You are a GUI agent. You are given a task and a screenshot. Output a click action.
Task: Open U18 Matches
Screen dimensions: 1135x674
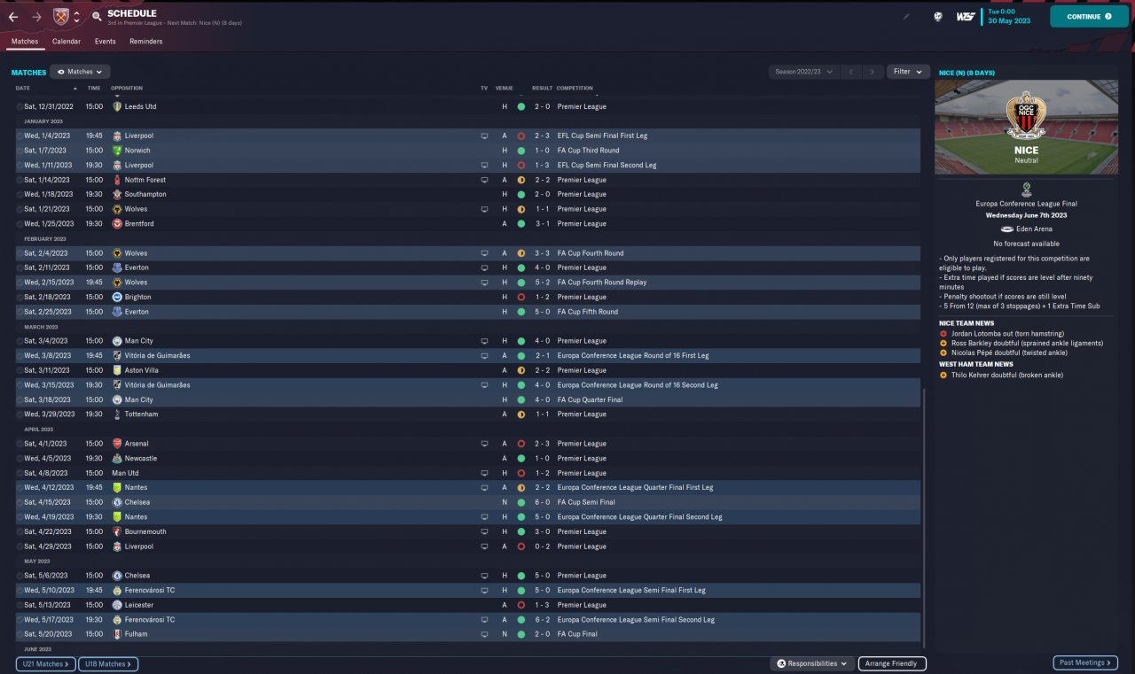tap(108, 663)
